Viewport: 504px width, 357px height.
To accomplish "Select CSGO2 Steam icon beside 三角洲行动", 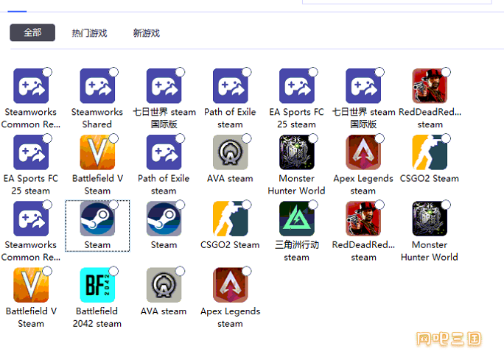I will (x=231, y=219).
